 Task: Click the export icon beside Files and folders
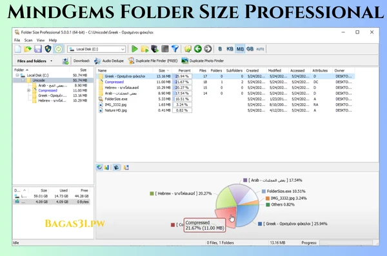[x=65, y=61]
